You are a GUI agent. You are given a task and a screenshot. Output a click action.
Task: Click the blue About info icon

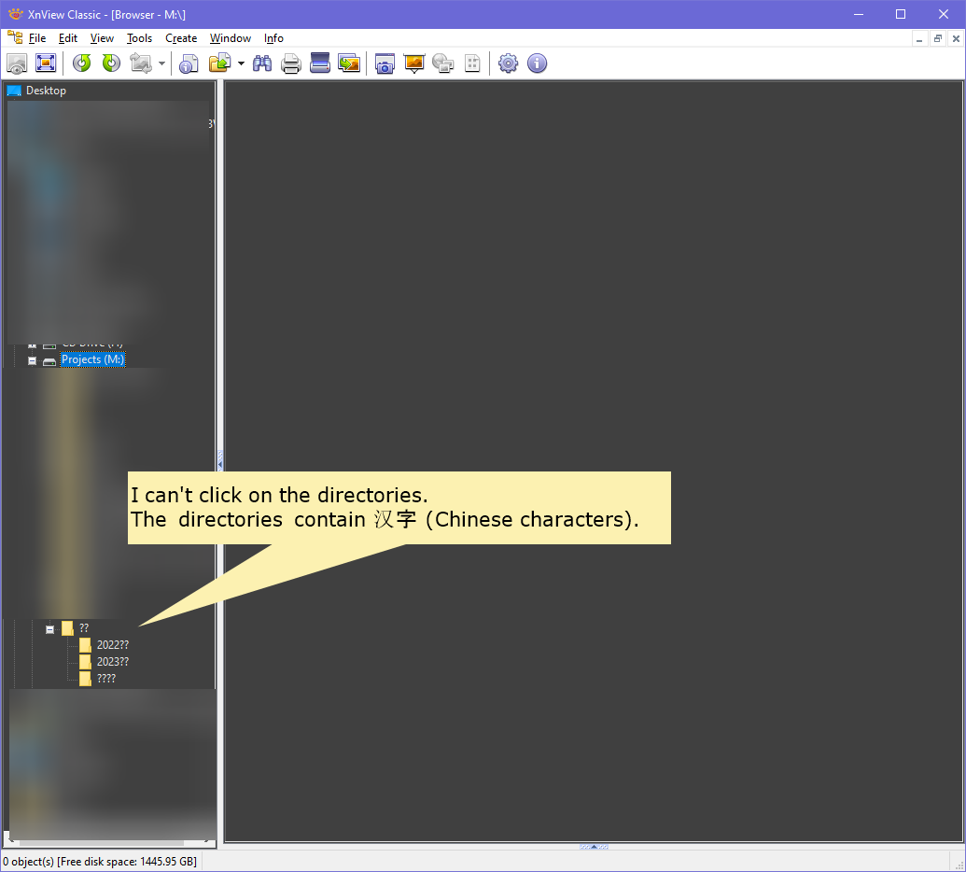[x=538, y=63]
